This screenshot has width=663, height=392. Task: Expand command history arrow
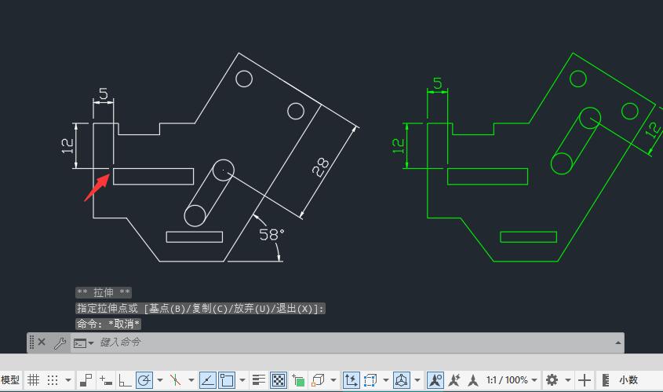pos(618,343)
